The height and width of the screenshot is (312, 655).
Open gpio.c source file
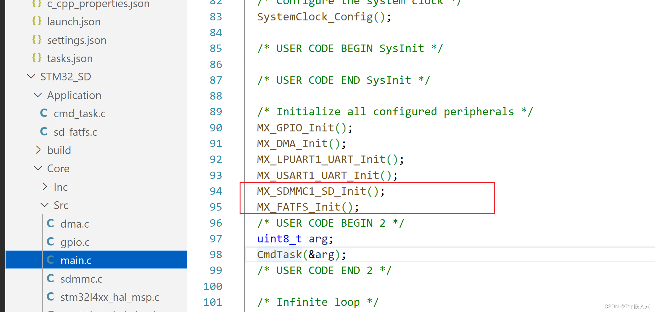tap(75, 242)
